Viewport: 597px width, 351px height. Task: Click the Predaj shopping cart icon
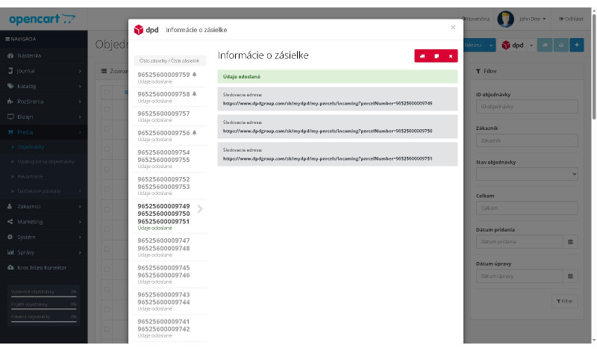click(x=10, y=132)
